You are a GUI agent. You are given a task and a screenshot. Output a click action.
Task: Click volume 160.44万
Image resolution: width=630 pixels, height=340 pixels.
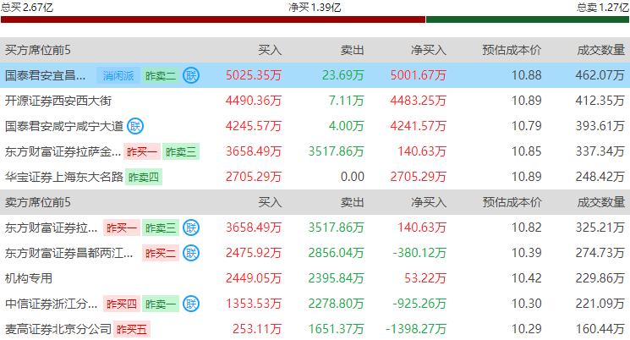click(600, 329)
